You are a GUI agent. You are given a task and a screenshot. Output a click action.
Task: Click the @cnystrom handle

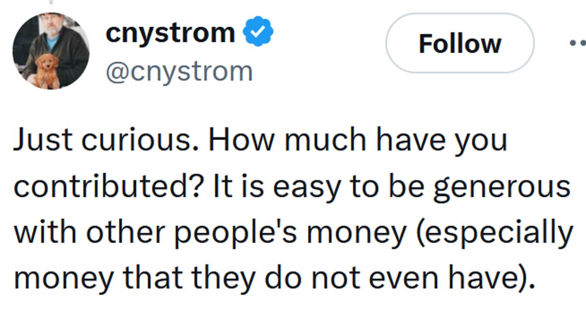[x=179, y=71]
